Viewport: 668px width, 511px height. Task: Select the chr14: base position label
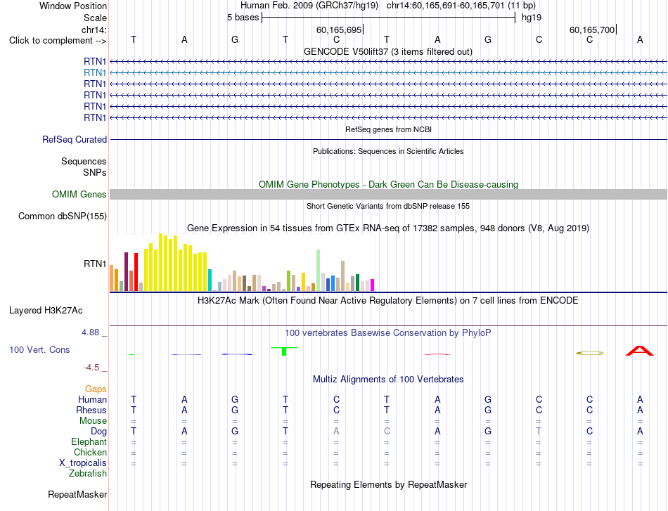point(94,30)
